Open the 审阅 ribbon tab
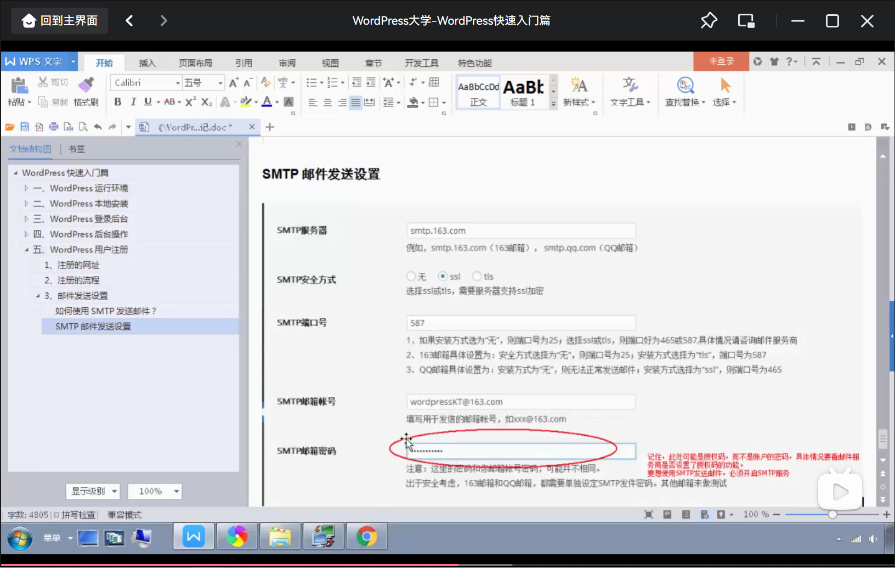Viewport: 895px width, 568px height. coord(287,63)
